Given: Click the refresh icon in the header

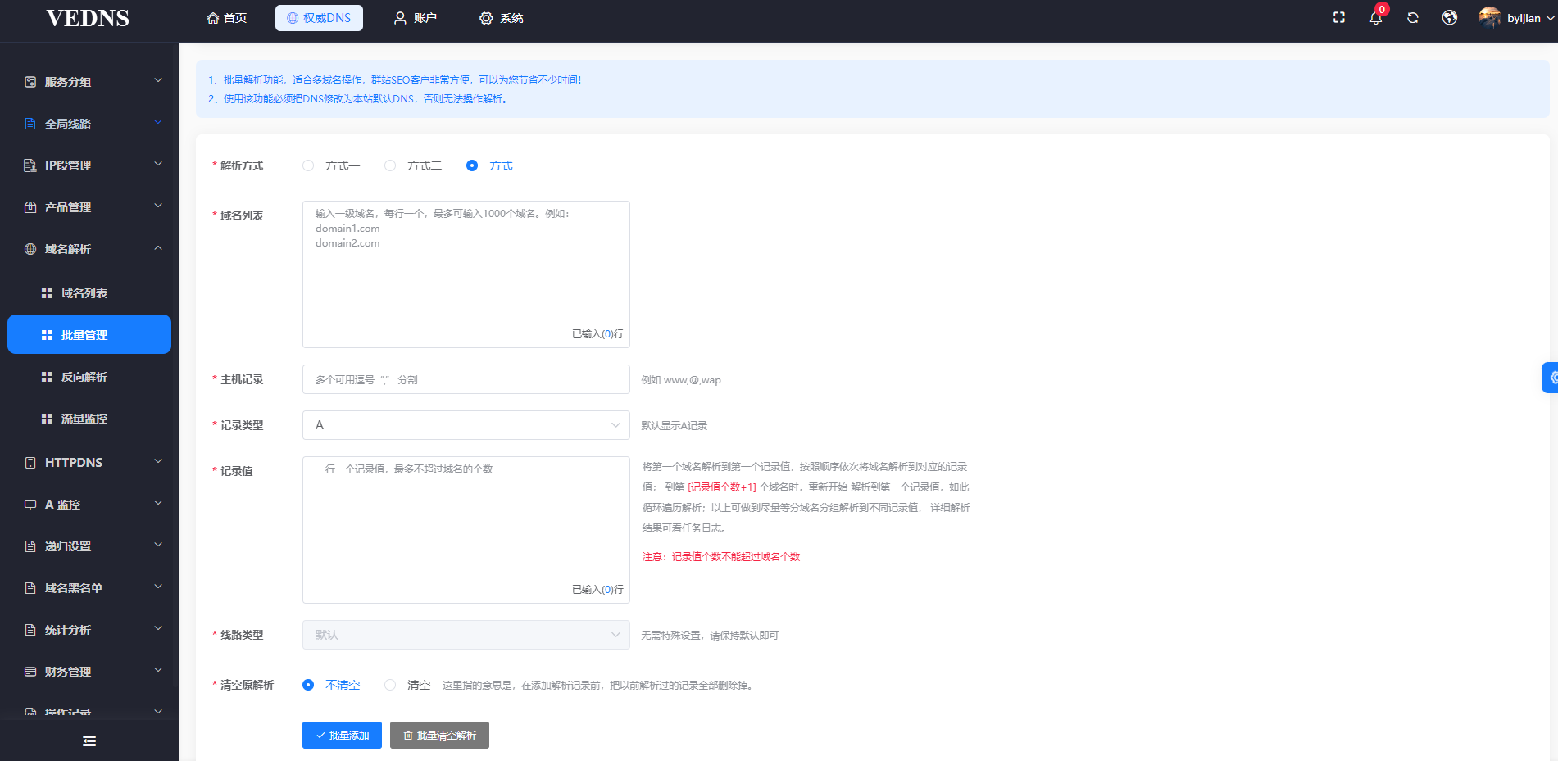Looking at the screenshot, I should 1413,17.
